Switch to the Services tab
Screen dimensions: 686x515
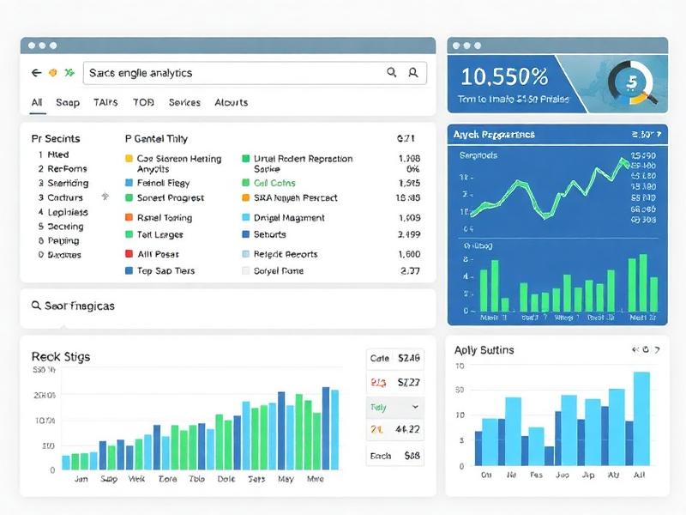(x=184, y=102)
